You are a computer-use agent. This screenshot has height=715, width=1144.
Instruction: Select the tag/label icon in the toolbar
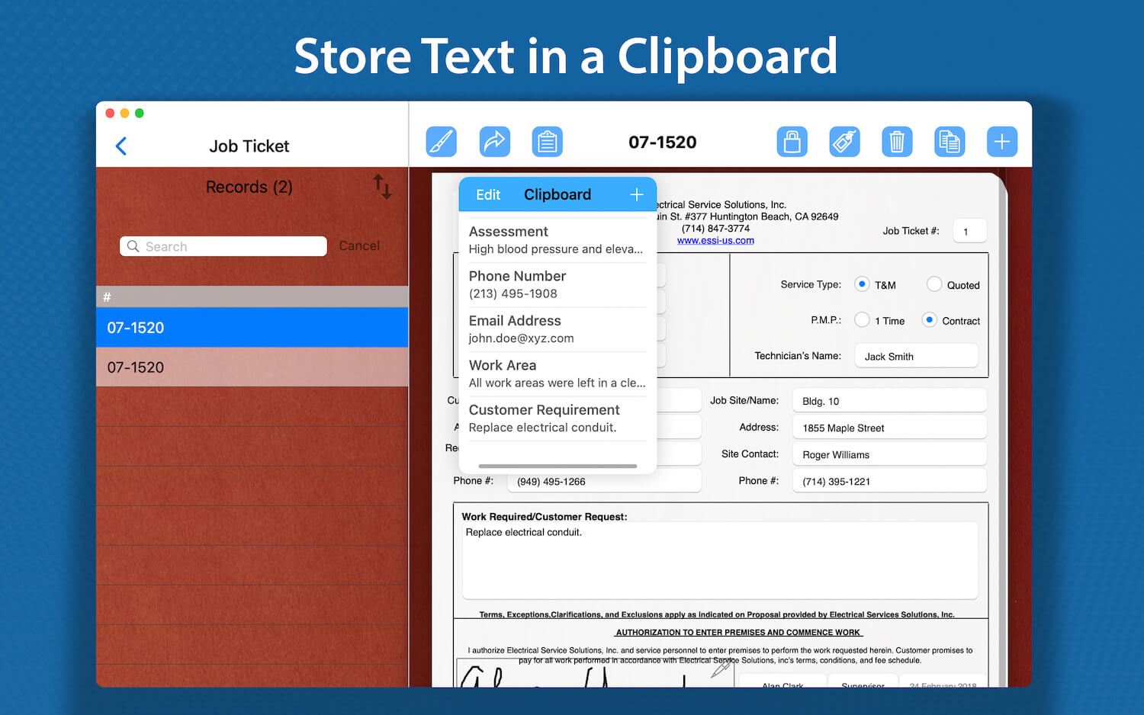pos(844,141)
